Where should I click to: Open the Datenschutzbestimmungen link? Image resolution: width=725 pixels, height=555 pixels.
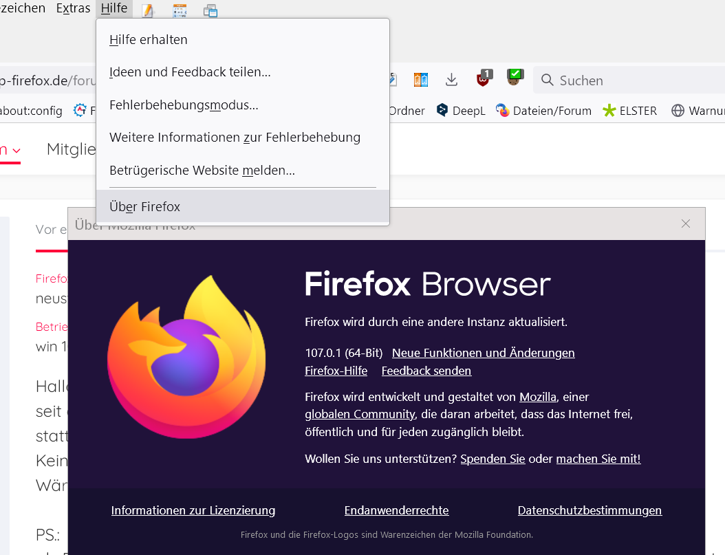pyautogui.click(x=590, y=510)
